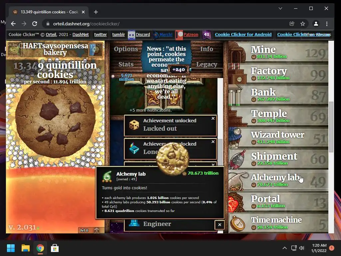Open the Info menu
The image size is (341, 256).
[x=206, y=49]
